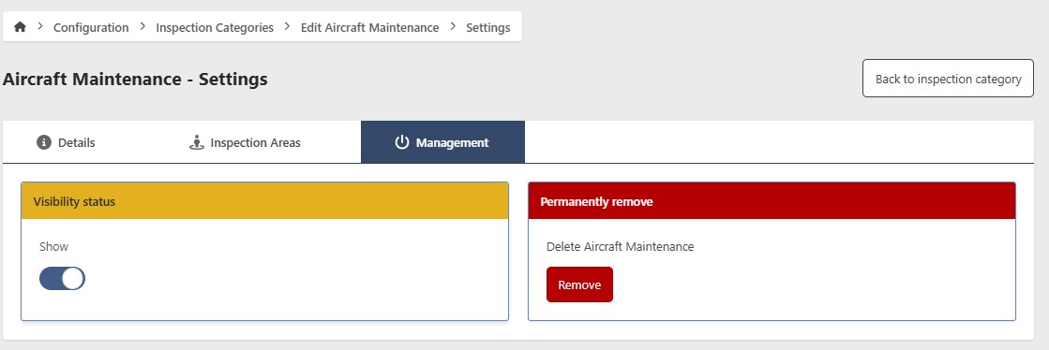This screenshot has width=1049, height=350.
Task: Click the Show label text
Action: click(53, 246)
